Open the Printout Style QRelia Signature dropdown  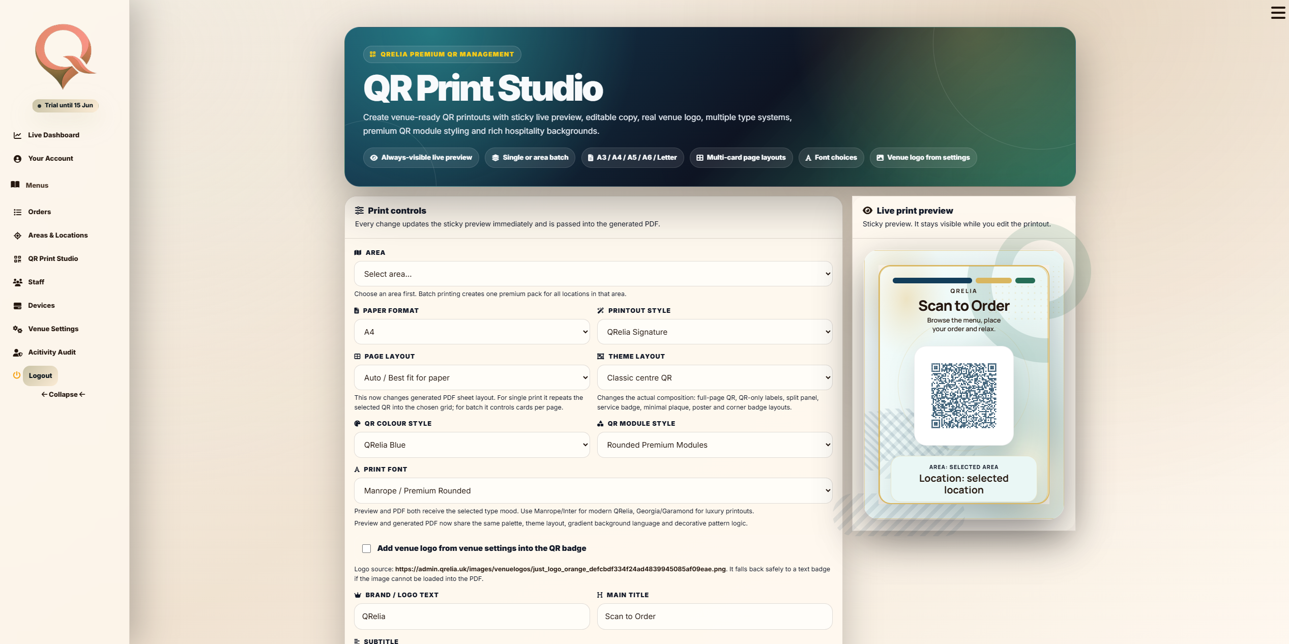click(x=714, y=332)
